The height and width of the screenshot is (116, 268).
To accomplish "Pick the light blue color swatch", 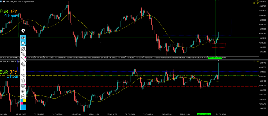I will click(24, 107).
